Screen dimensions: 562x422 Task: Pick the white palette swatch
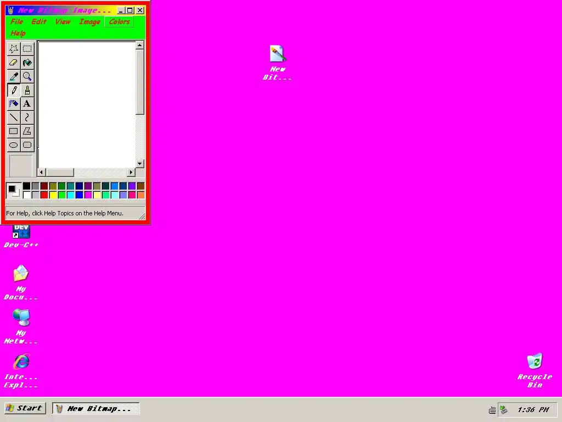point(26,195)
